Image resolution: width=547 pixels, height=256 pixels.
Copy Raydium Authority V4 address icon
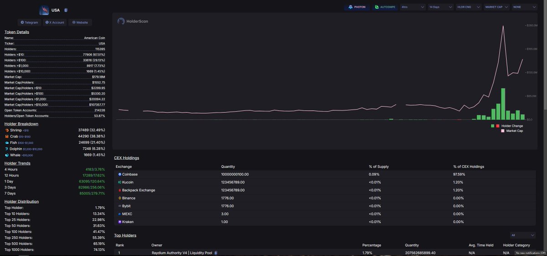216,252
